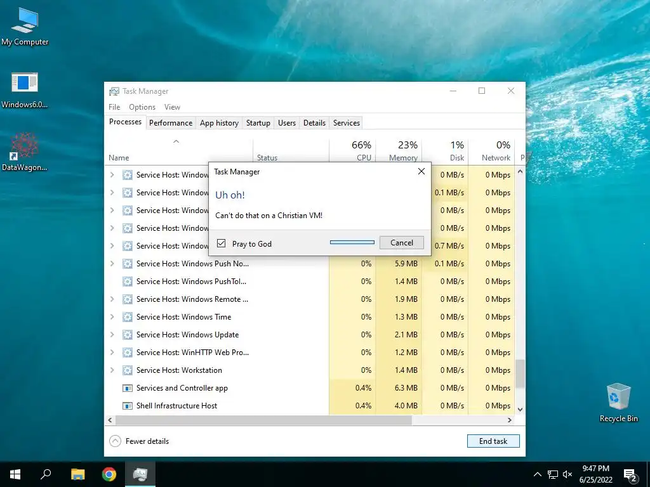Click the Services and Controller app icon
The height and width of the screenshot is (487, 650).
[x=128, y=388]
